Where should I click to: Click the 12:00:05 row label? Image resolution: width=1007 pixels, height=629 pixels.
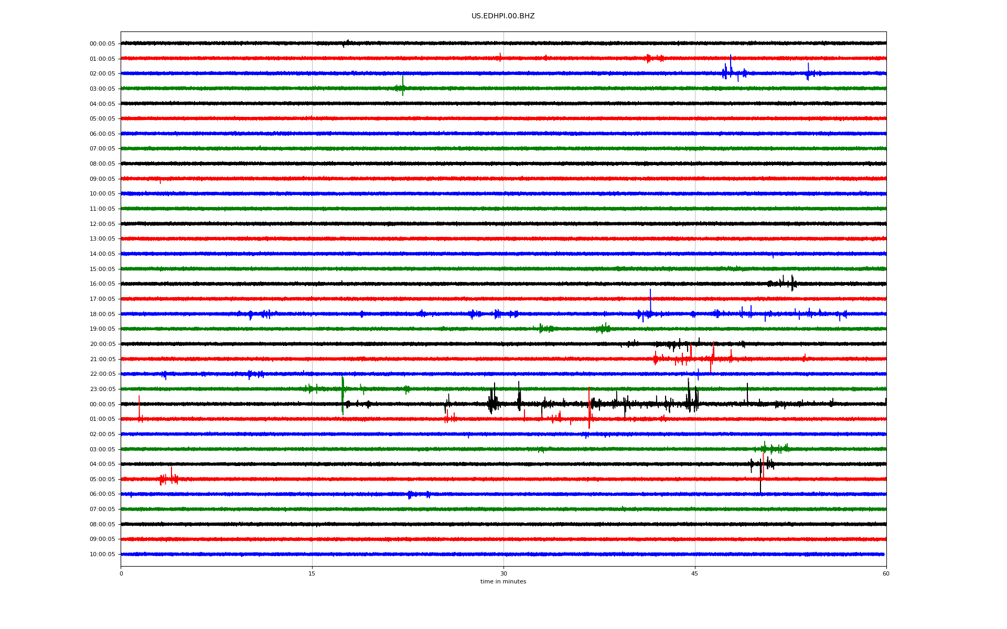coord(102,224)
